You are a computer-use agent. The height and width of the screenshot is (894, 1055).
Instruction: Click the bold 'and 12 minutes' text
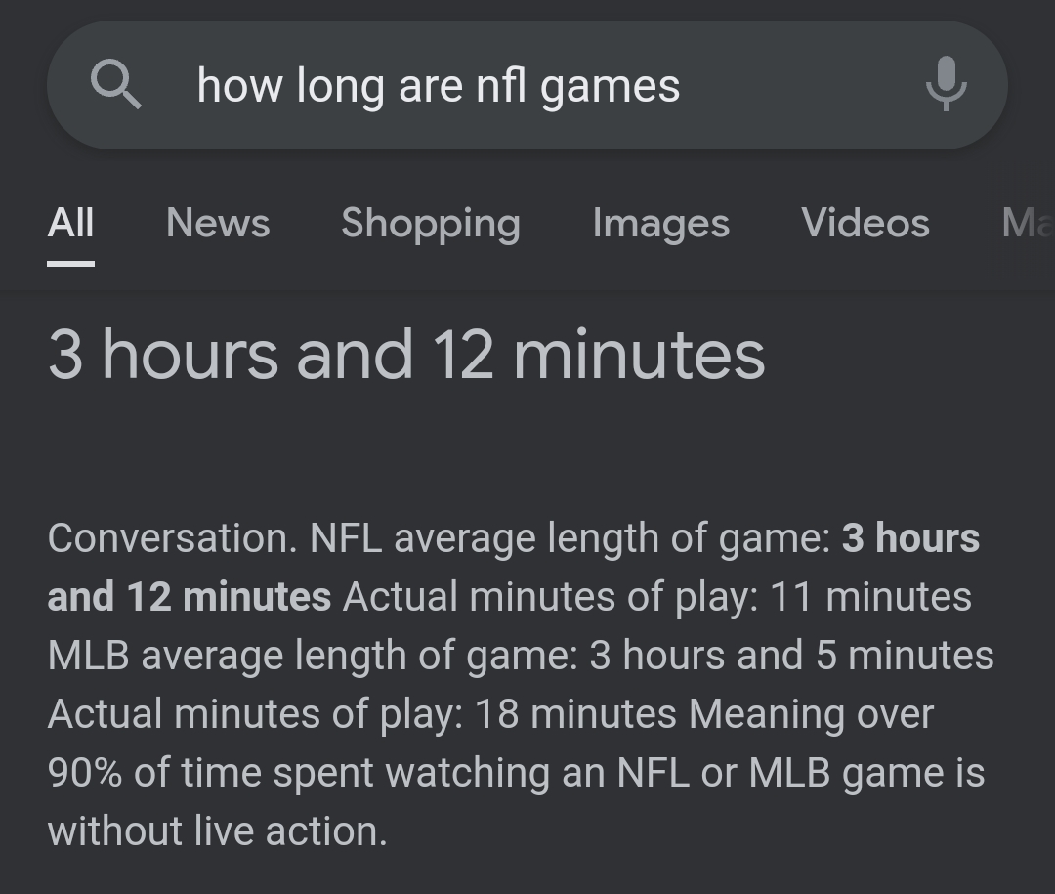coord(190,596)
